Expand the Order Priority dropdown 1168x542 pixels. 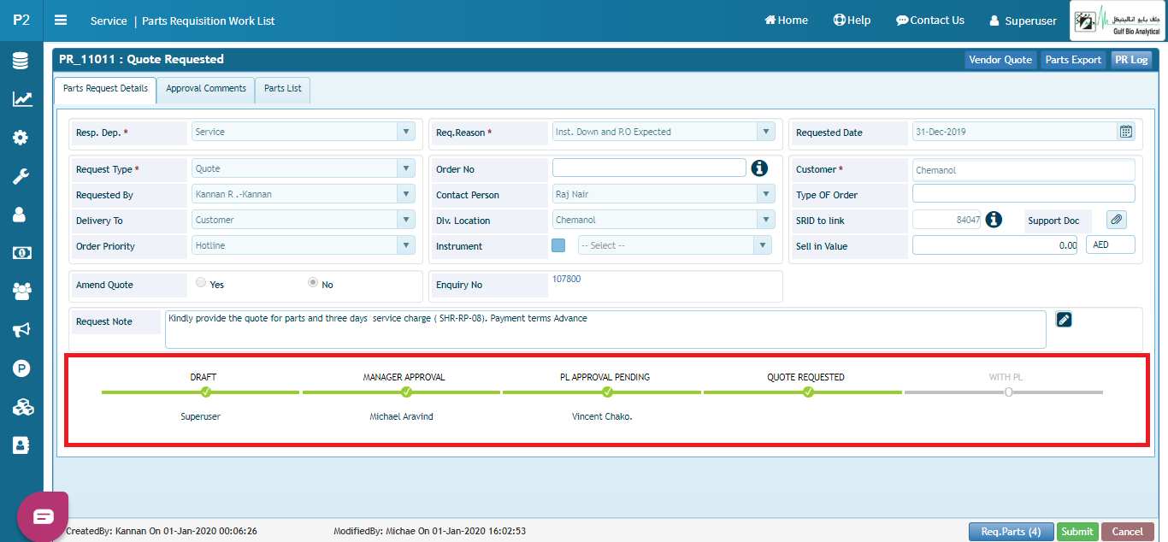(x=406, y=245)
